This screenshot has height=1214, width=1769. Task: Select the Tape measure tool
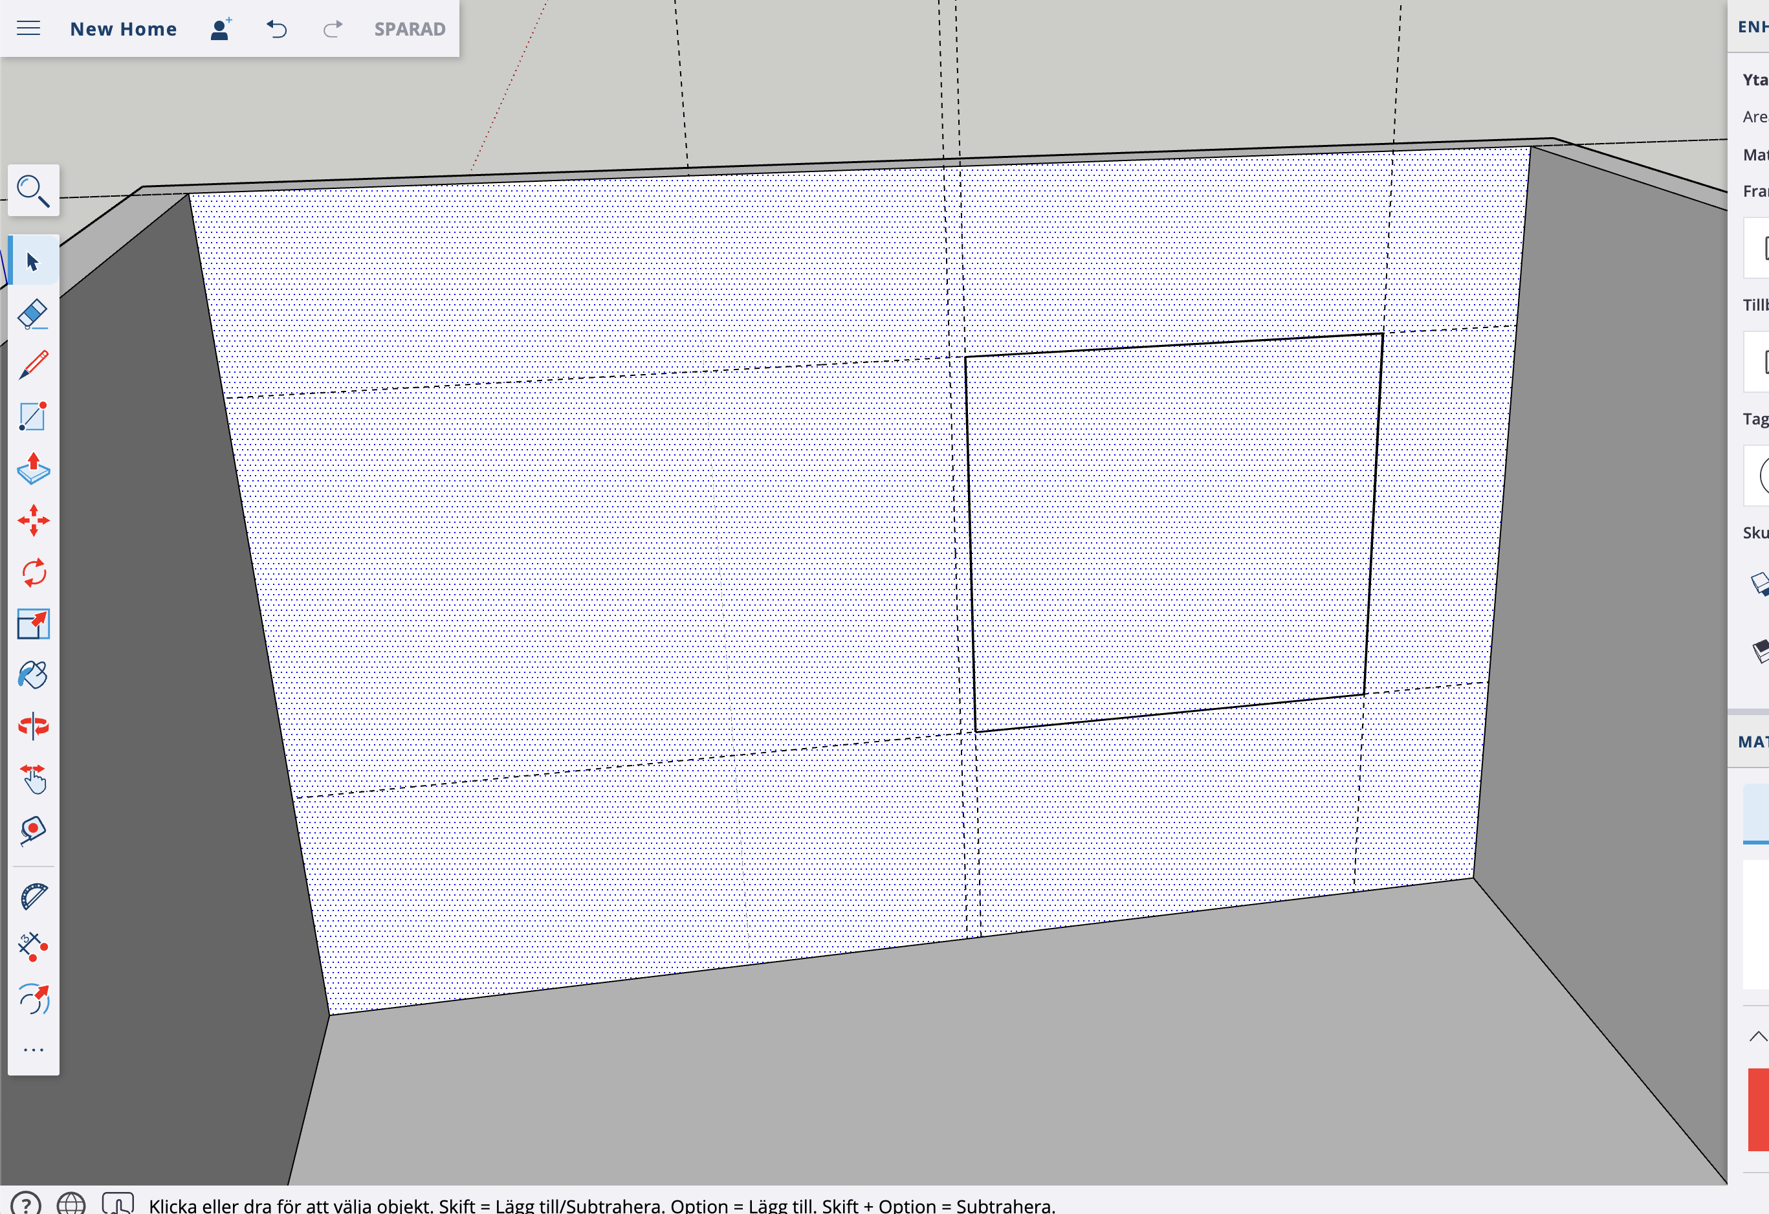33,830
